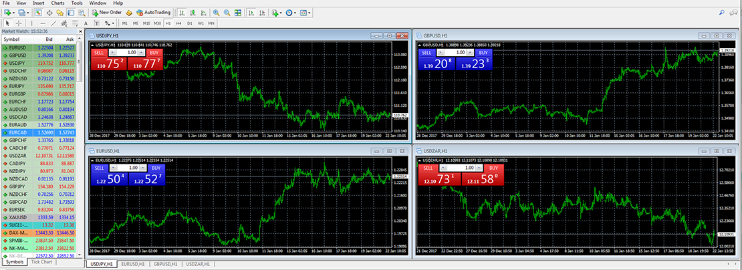Select the text tool (A)
Screen dimensions: 742x270
(86, 23)
